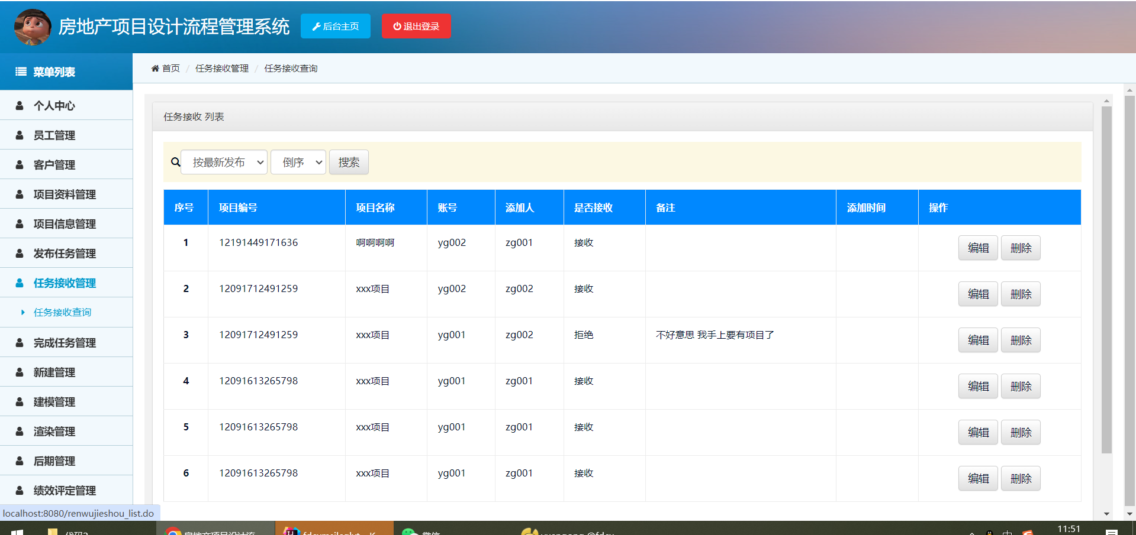This screenshot has width=1136, height=535.
Task: Expand 项目信息管理 menu section
Action: tap(66, 223)
